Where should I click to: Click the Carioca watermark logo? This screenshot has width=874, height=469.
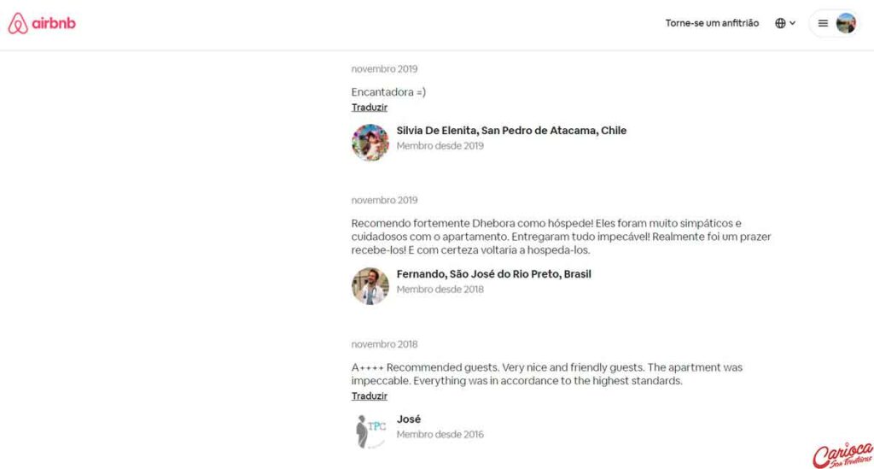point(842,455)
